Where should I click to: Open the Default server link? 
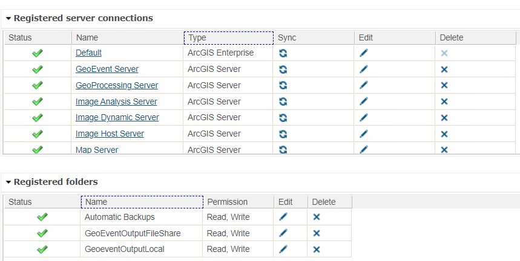pyautogui.click(x=88, y=53)
